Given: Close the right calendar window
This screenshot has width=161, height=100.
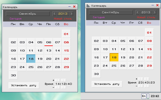Looking at the screenshot, I should coord(157,5).
